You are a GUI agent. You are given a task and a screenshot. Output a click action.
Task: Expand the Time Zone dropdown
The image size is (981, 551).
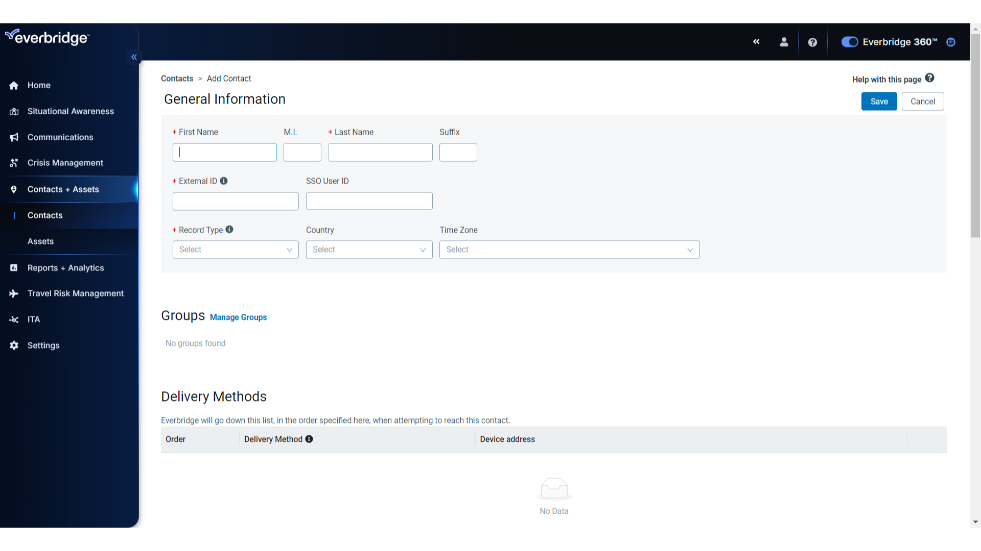coord(569,249)
